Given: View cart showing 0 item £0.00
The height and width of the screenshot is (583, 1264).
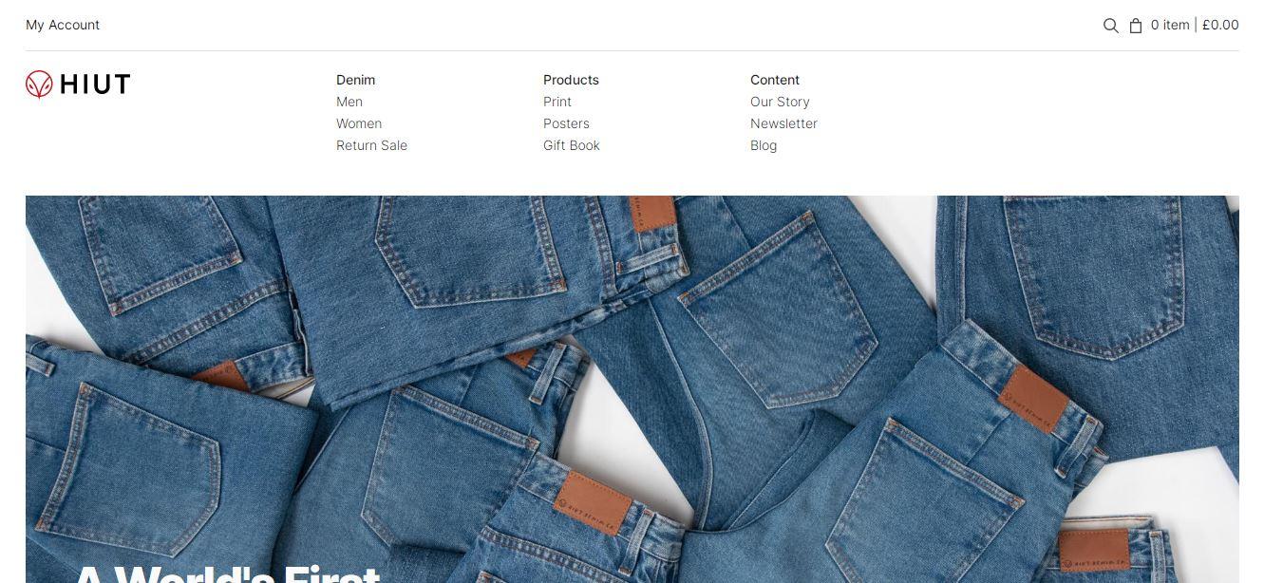Looking at the screenshot, I should 1195,25.
